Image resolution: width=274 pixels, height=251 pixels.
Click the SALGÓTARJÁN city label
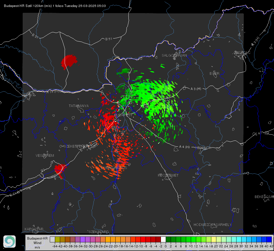[x=174, y=55]
